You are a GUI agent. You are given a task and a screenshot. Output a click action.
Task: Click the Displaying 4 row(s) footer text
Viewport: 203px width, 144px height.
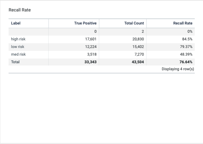178,69
